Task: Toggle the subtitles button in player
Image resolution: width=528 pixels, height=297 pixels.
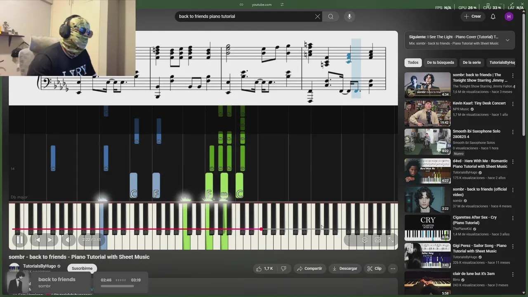Action: [351, 240]
